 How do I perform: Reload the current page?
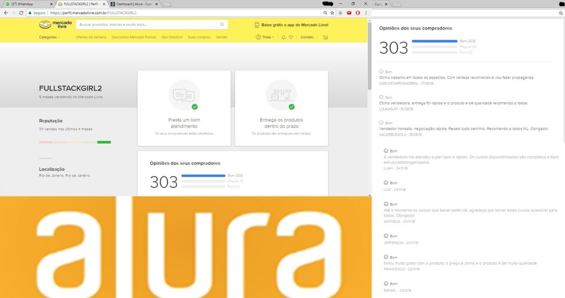[x=21, y=13]
